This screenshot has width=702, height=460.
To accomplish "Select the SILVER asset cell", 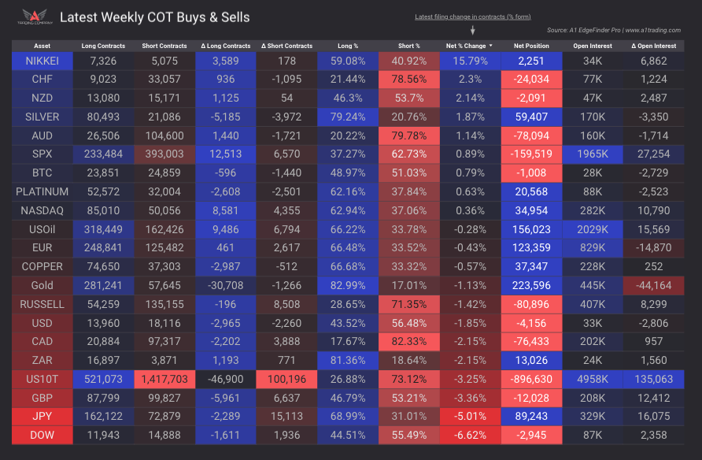I will point(42,117).
